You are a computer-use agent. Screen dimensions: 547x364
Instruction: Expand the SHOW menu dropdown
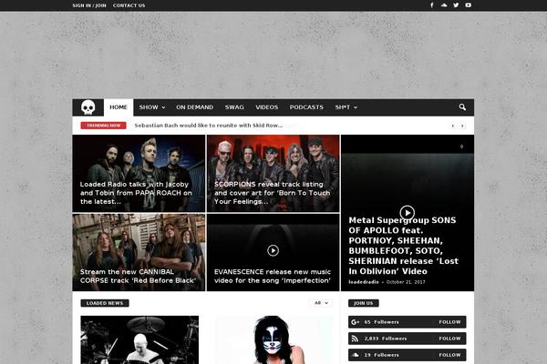coord(152,107)
